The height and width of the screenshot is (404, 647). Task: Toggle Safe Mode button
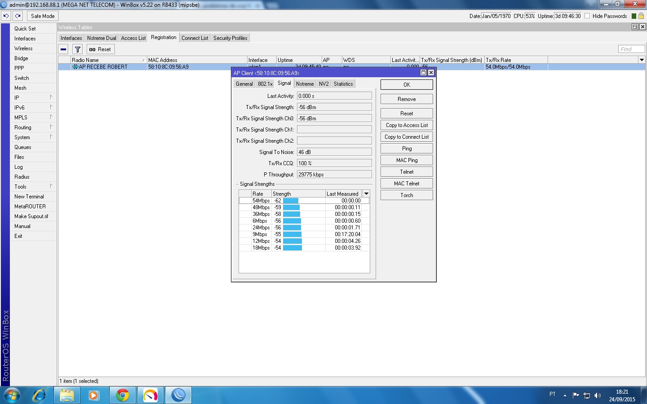pyautogui.click(x=43, y=16)
